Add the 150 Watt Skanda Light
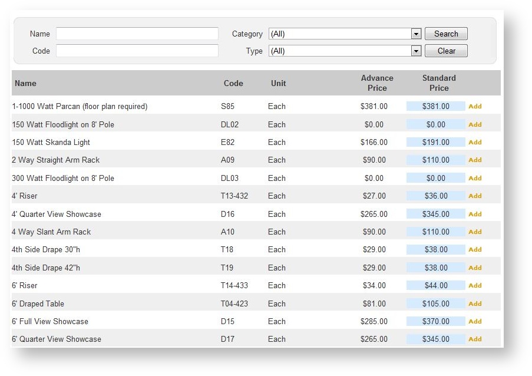This screenshot has height=376, width=532. tap(475, 142)
